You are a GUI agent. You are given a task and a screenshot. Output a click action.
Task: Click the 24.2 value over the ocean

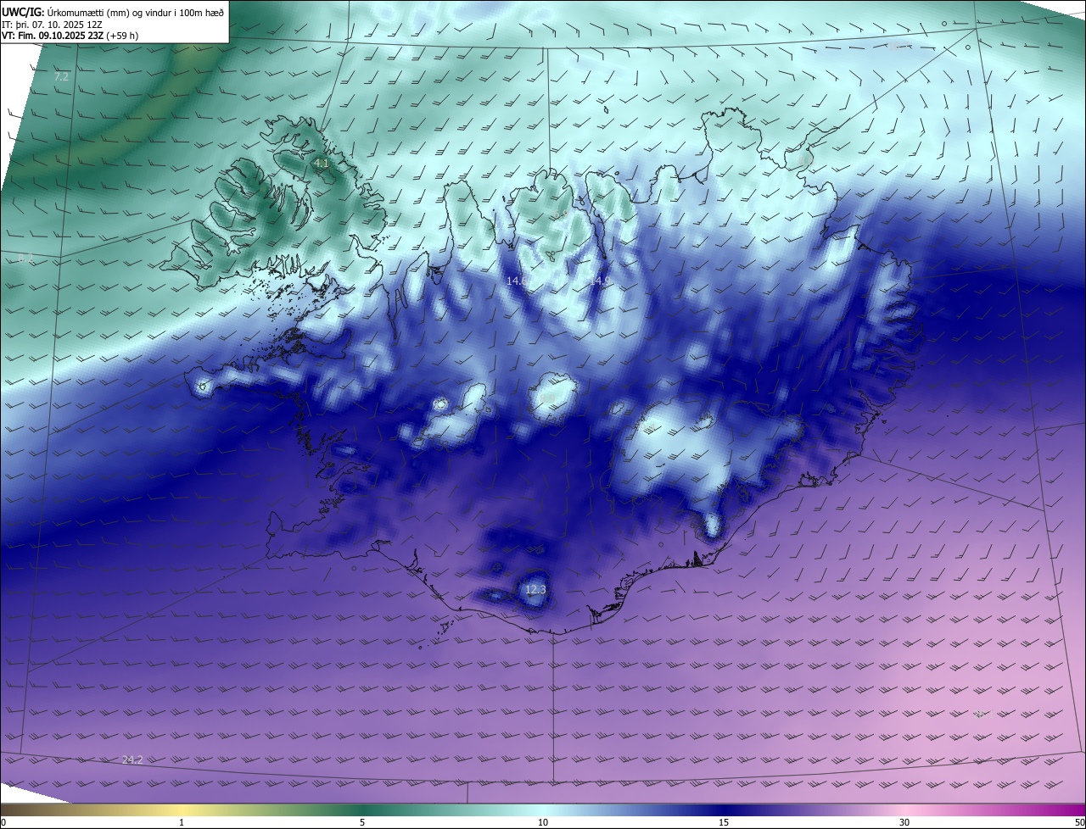point(132,759)
